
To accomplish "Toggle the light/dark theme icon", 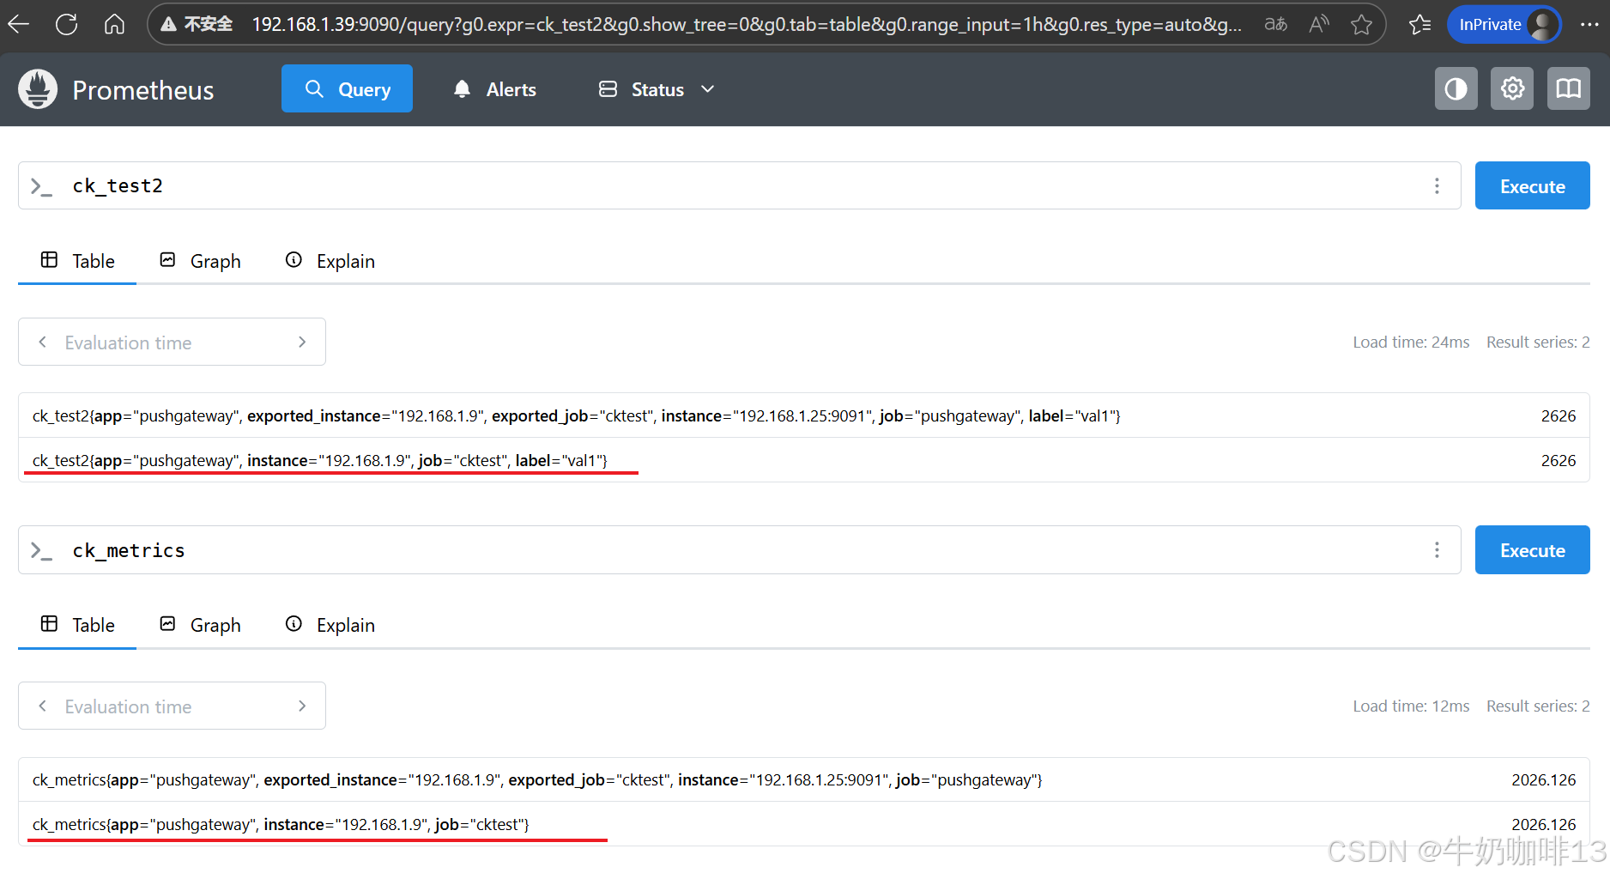I will pos(1456,88).
